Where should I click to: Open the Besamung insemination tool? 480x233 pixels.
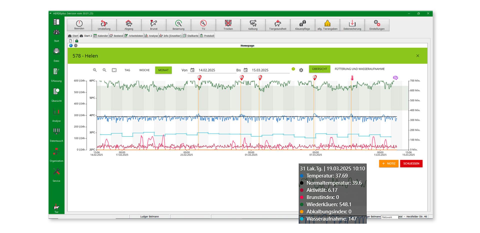coord(178,25)
